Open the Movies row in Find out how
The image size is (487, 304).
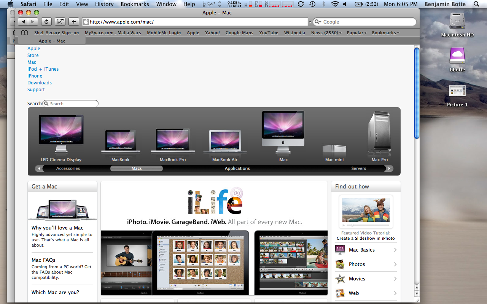click(366, 279)
